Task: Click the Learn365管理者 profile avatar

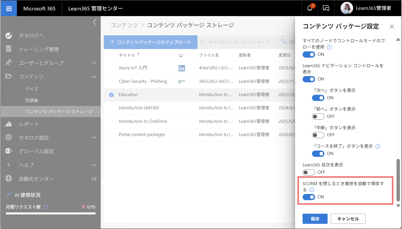Action: 347,8
